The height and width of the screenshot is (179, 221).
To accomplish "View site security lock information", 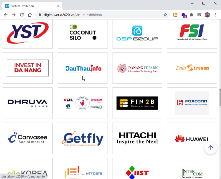I will pos(40,15).
